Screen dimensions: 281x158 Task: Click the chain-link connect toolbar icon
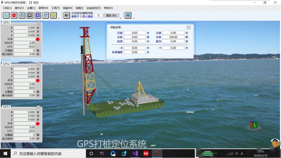pos(6,15)
